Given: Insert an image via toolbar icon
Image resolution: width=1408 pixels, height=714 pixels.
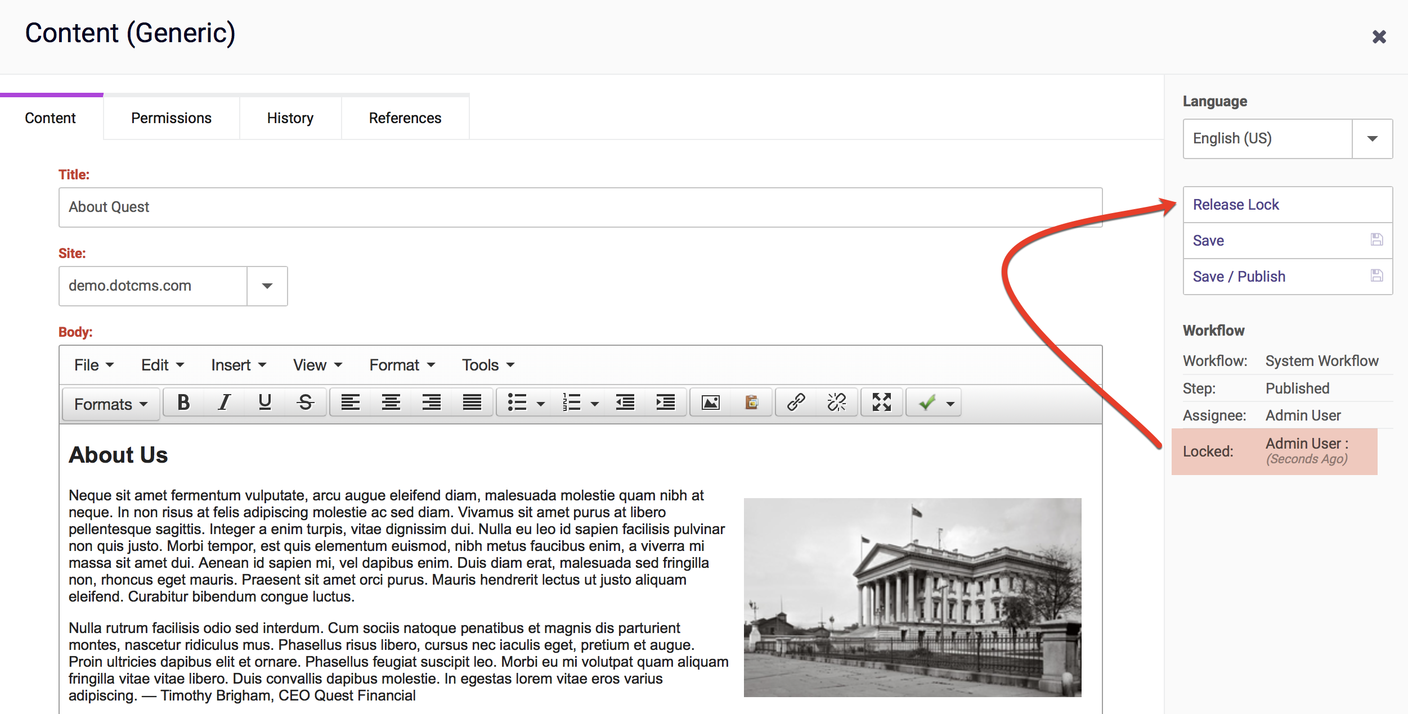Looking at the screenshot, I should (710, 403).
